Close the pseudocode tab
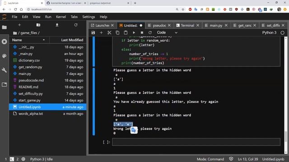This screenshot has height=162, width=289. [169, 25]
